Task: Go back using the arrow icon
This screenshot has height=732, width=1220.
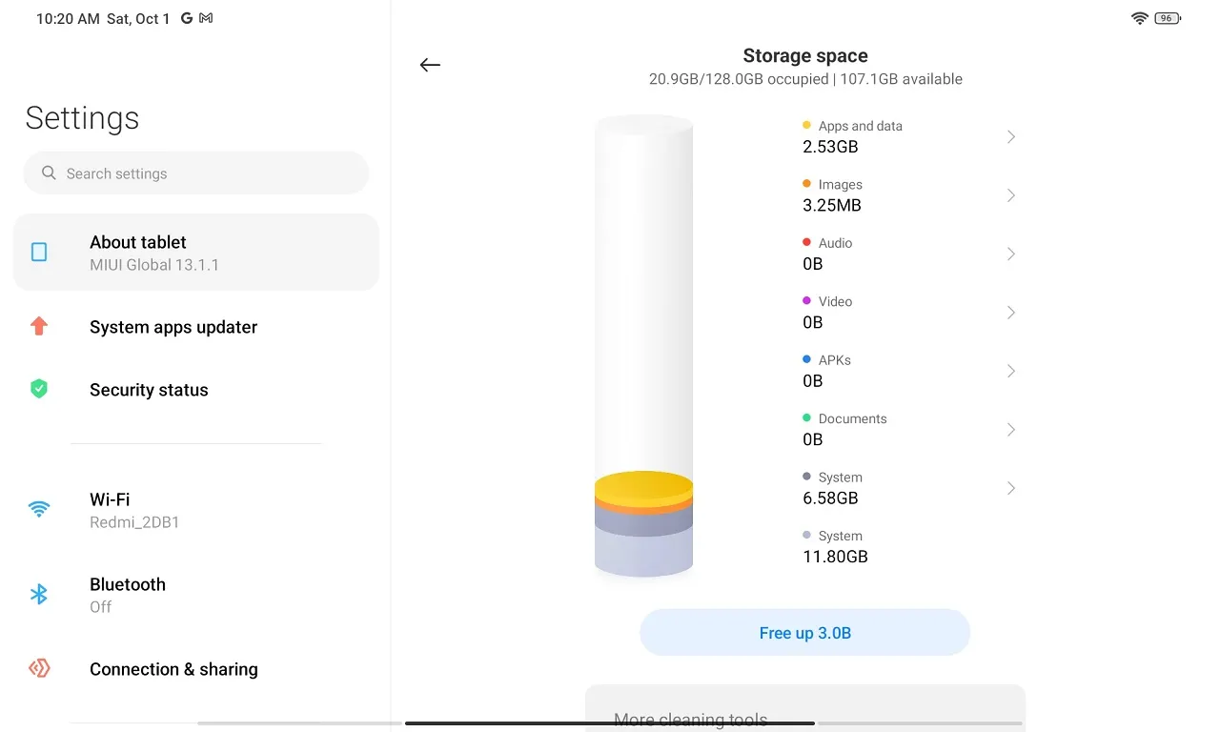Action: [x=430, y=65]
